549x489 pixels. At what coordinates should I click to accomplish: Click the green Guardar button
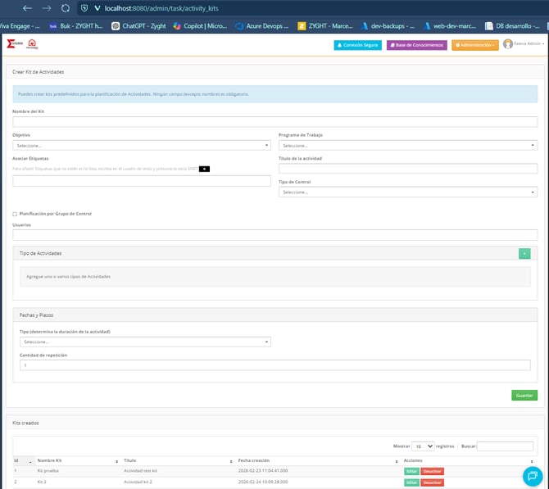pyautogui.click(x=524, y=395)
